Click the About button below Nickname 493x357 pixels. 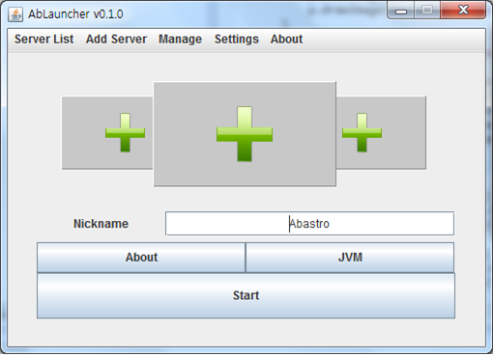[141, 258]
